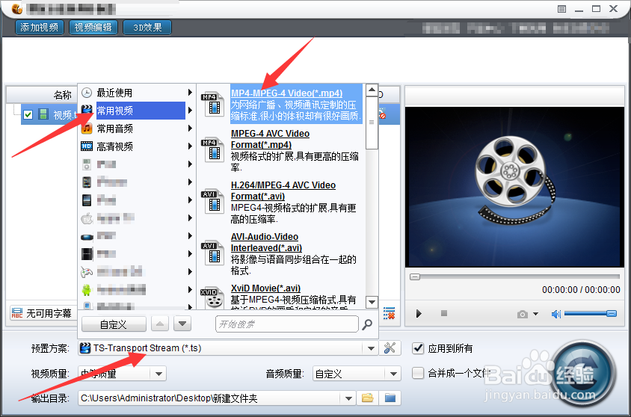Open the 视频编辑 editor
Viewport: 631px width, 417px height.
93,28
